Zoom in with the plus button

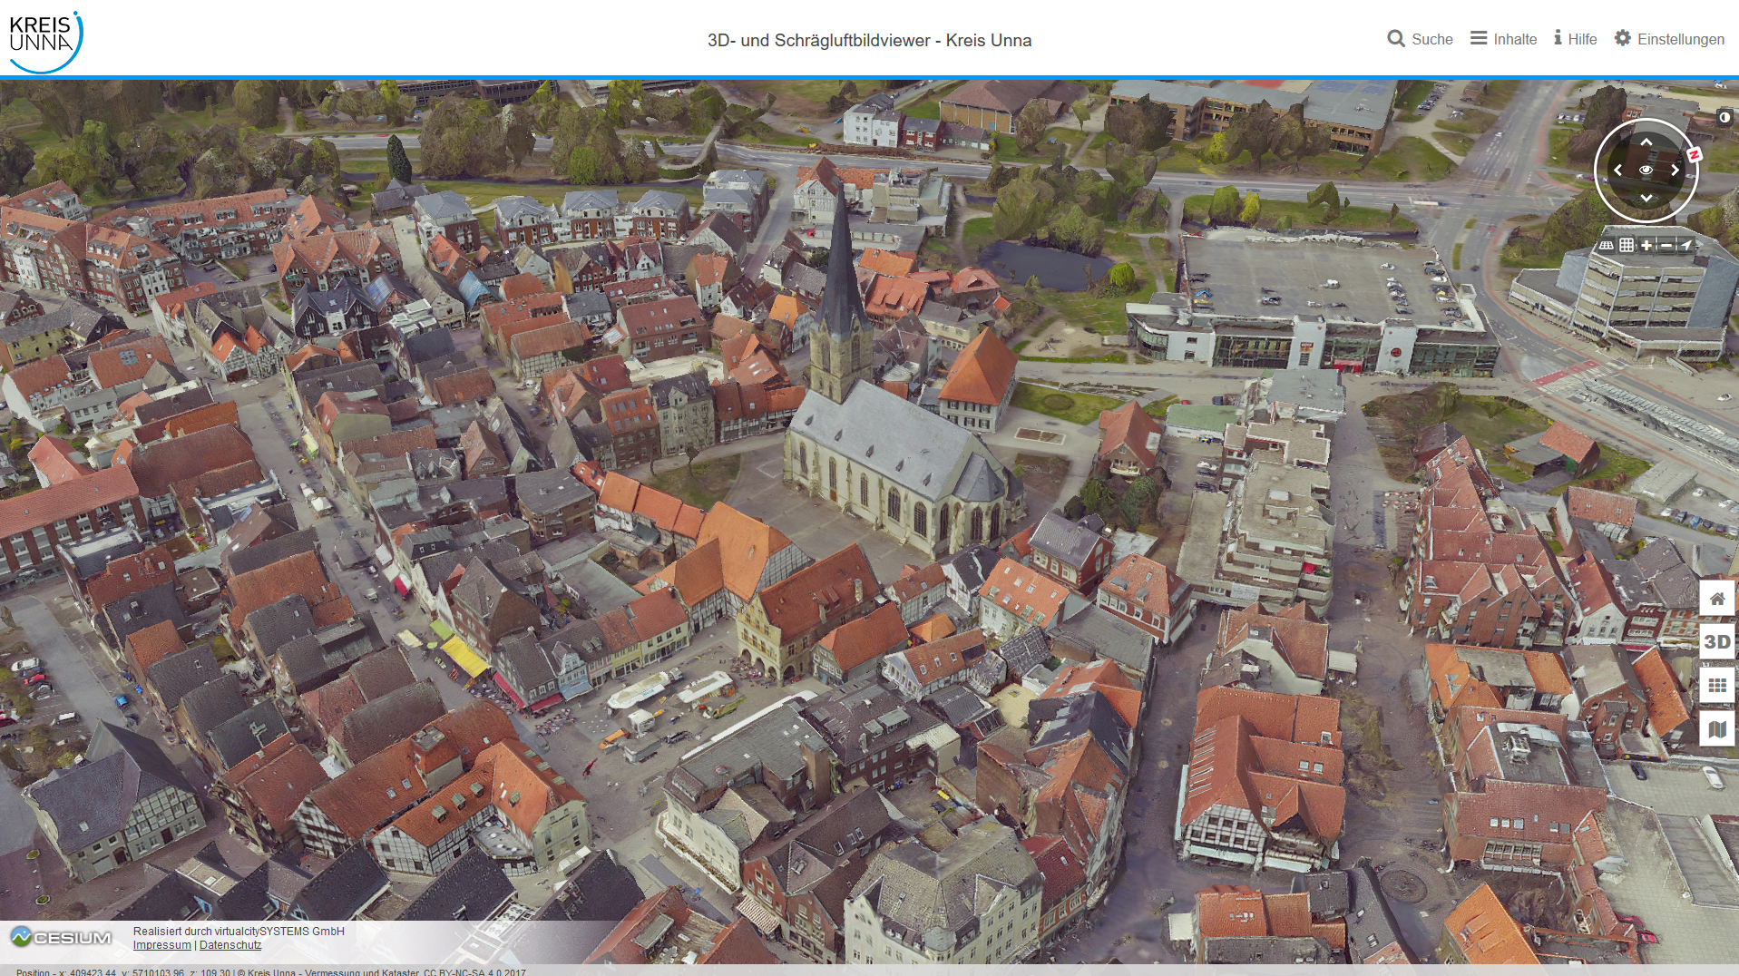(1646, 245)
